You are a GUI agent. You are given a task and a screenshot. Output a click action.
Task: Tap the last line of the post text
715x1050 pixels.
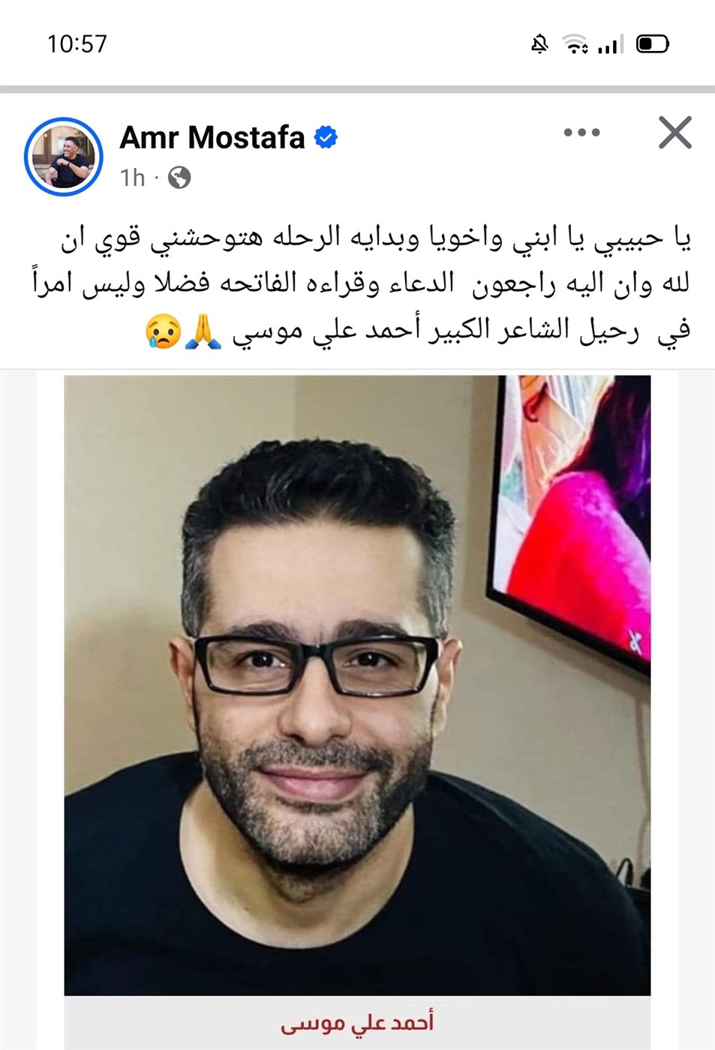[x=417, y=331]
